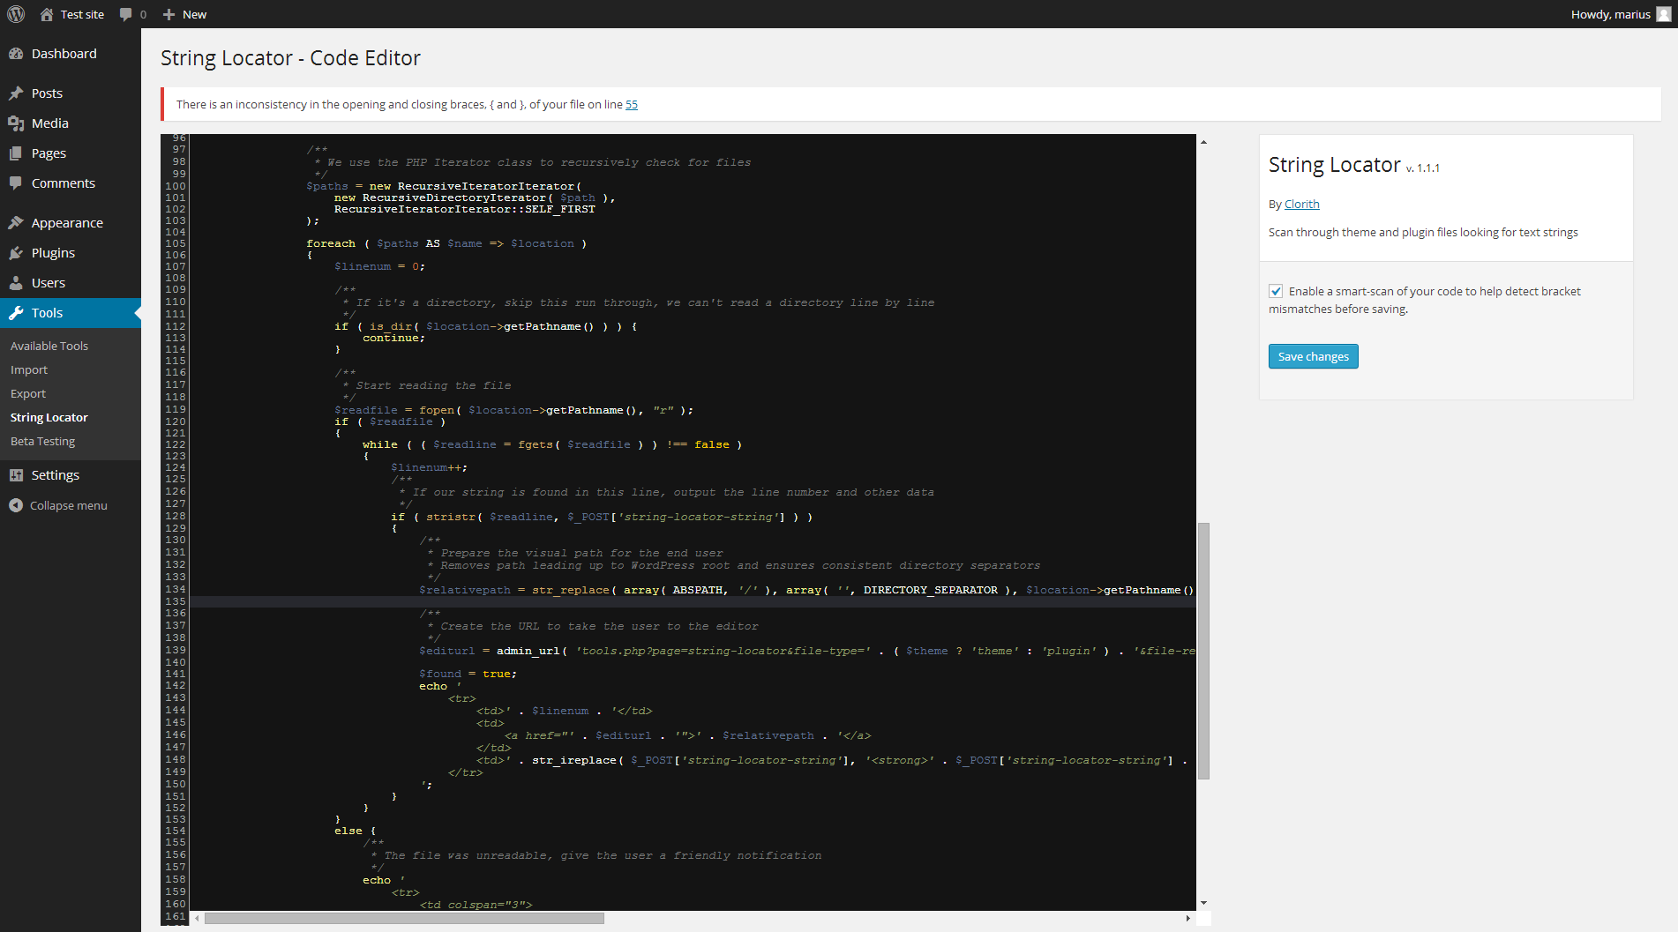The width and height of the screenshot is (1678, 932).
Task: Visit the Clorith author link
Action: (1301, 204)
